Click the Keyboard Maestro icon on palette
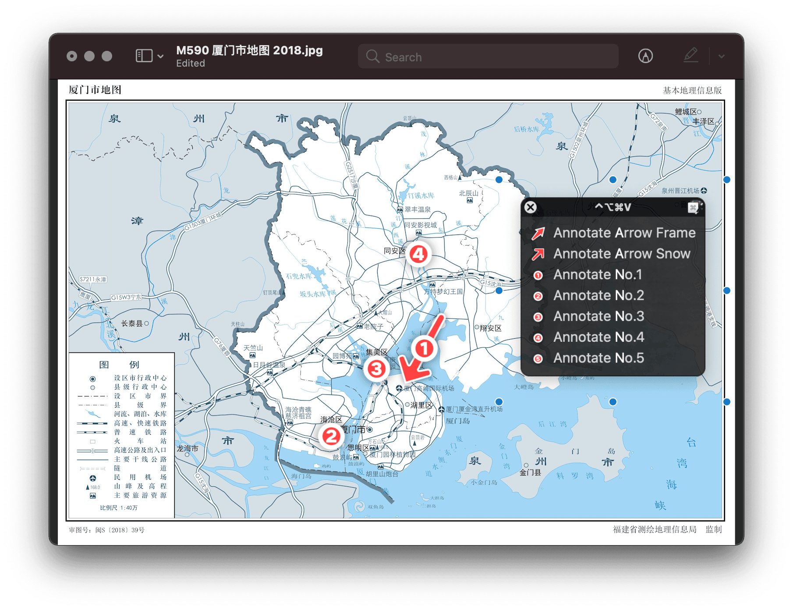793x610 pixels. click(x=693, y=207)
